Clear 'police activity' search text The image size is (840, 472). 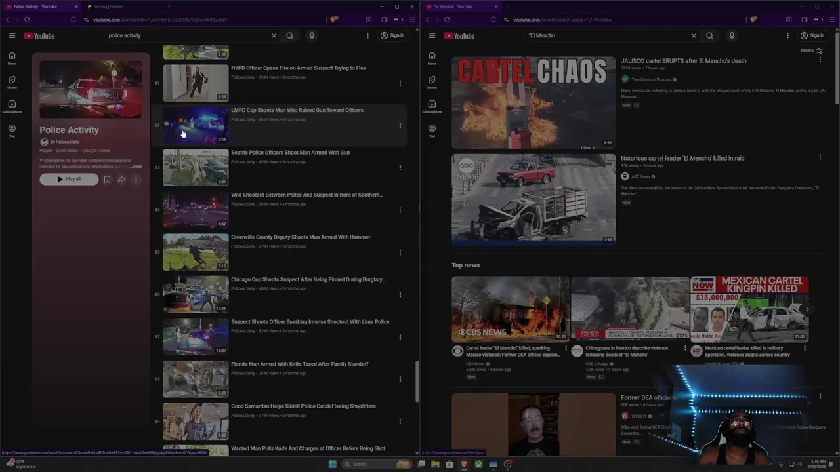point(274,35)
